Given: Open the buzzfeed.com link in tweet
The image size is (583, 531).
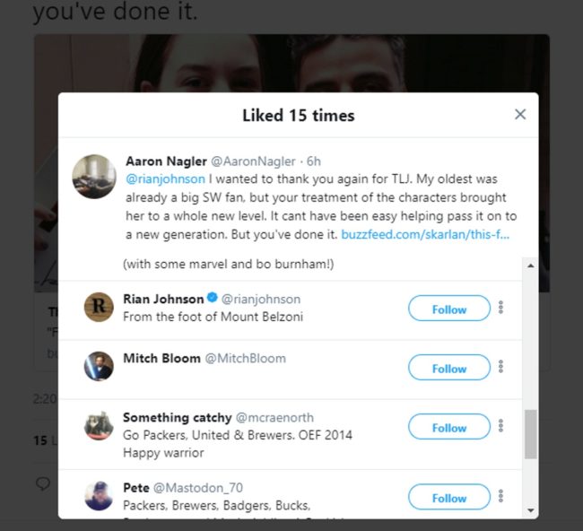Looking at the screenshot, I should click(x=426, y=234).
